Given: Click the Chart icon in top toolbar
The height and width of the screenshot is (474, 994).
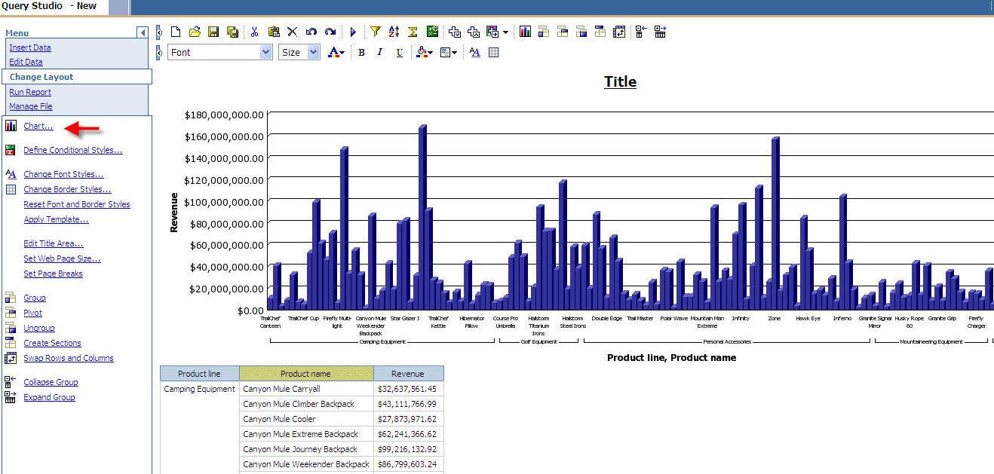Looking at the screenshot, I should pyautogui.click(x=525, y=32).
